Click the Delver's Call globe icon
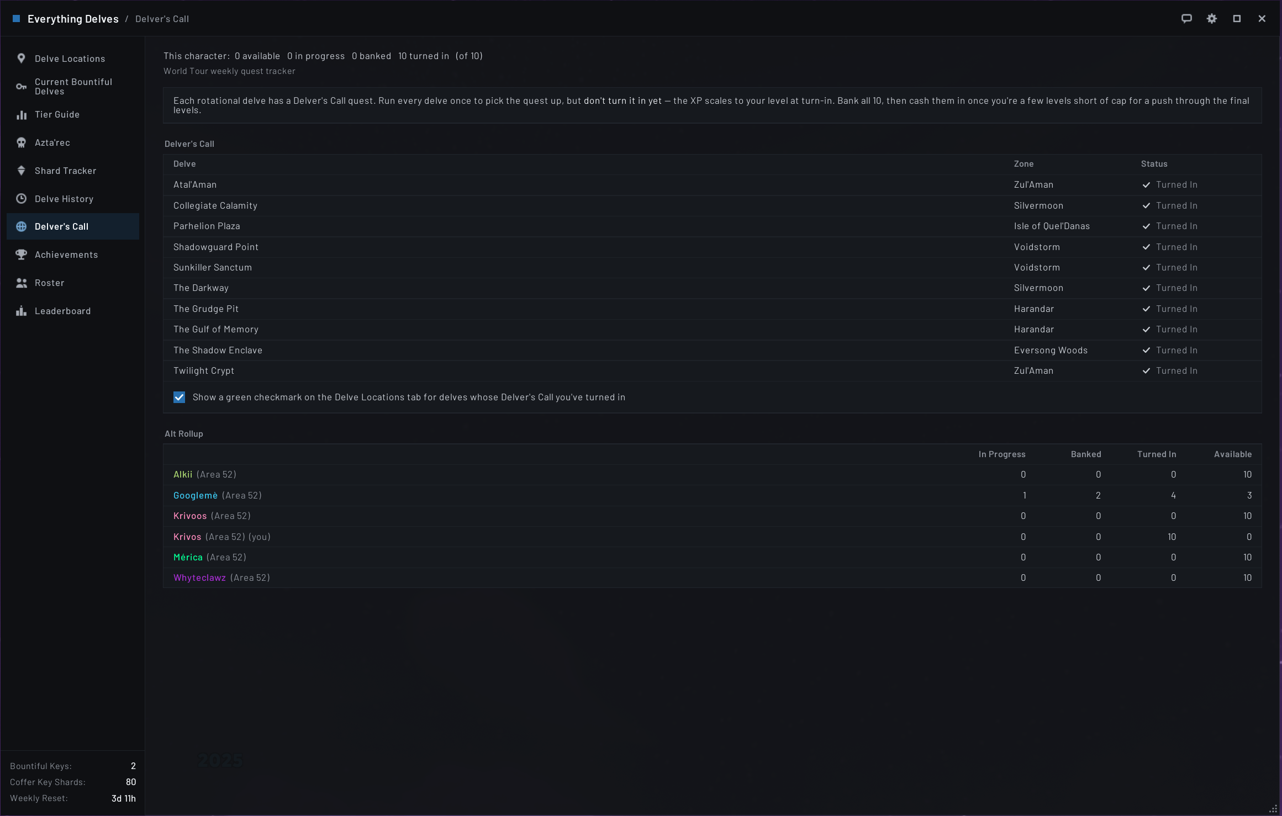Image resolution: width=1282 pixels, height=816 pixels. [21, 227]
